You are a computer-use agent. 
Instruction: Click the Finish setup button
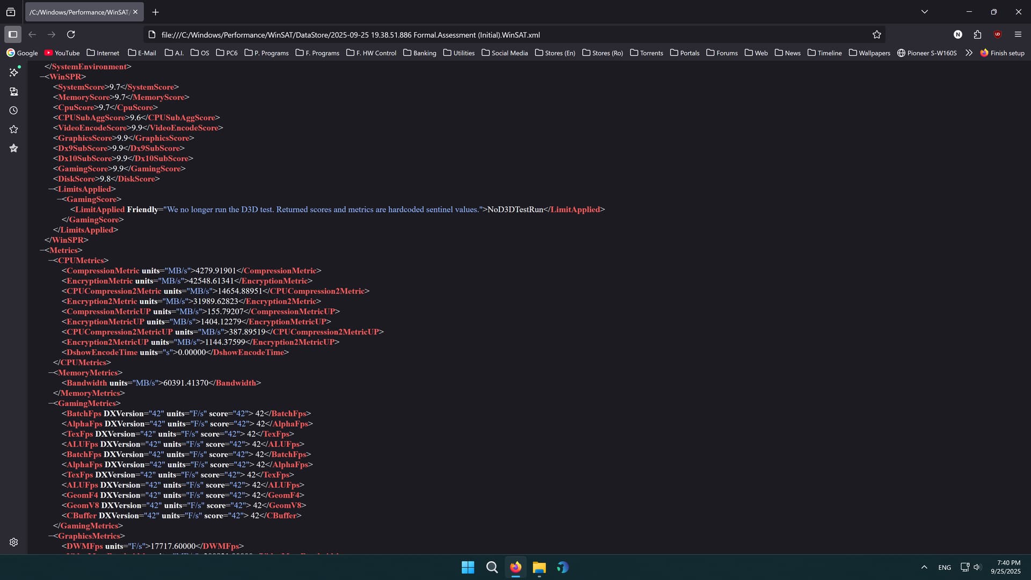pyautogui.click(x=1002, y=53)
